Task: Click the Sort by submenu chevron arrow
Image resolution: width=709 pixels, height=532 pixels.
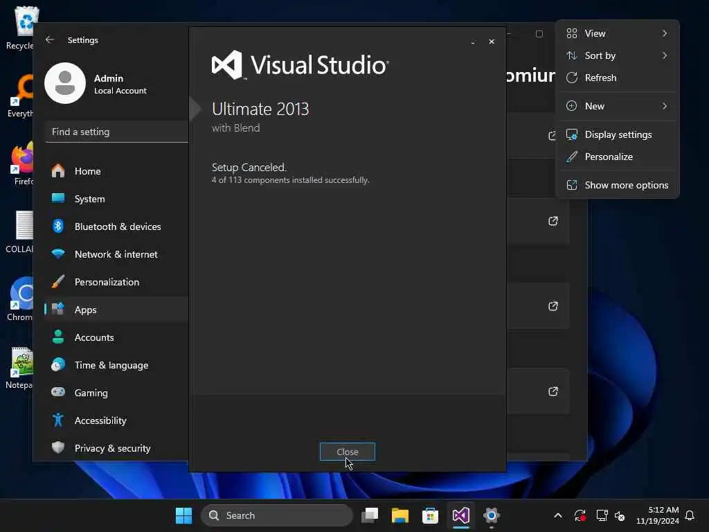Action: pyautogui.click(x=665, y=55)
